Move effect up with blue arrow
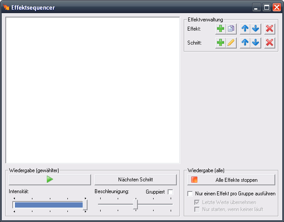 [245, 29]
